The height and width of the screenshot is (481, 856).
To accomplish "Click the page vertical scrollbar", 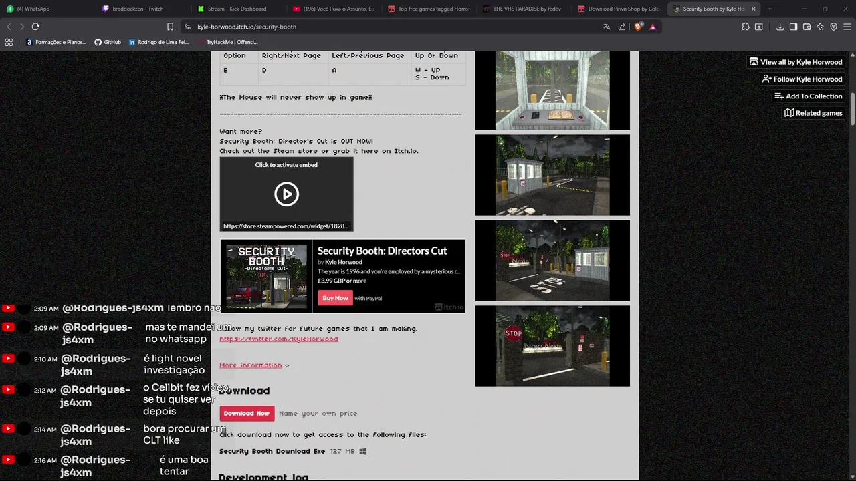I will (x=853, y=109).
